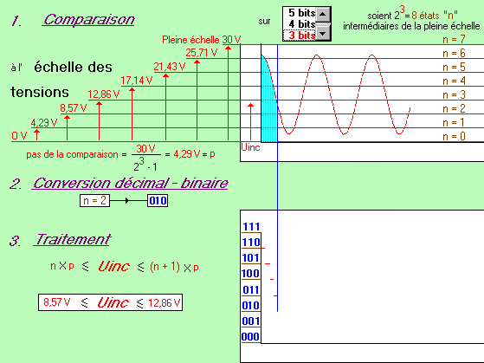Screen dimensions: 484x363
Task: Click the blue vertical time cursor line
Action: coord(277,178)
